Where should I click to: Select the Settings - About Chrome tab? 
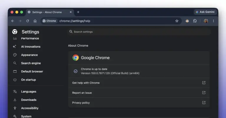click(x=50, y=12)
